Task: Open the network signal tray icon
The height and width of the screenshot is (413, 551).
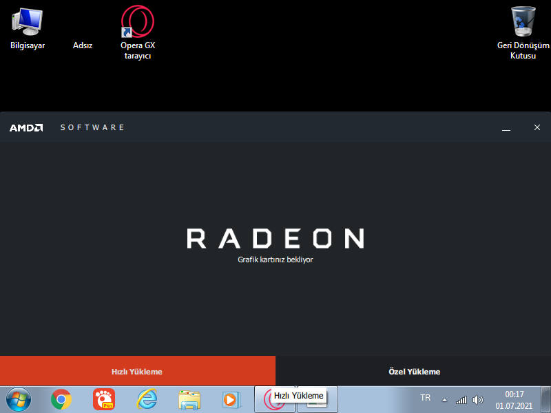Action: 461,400
